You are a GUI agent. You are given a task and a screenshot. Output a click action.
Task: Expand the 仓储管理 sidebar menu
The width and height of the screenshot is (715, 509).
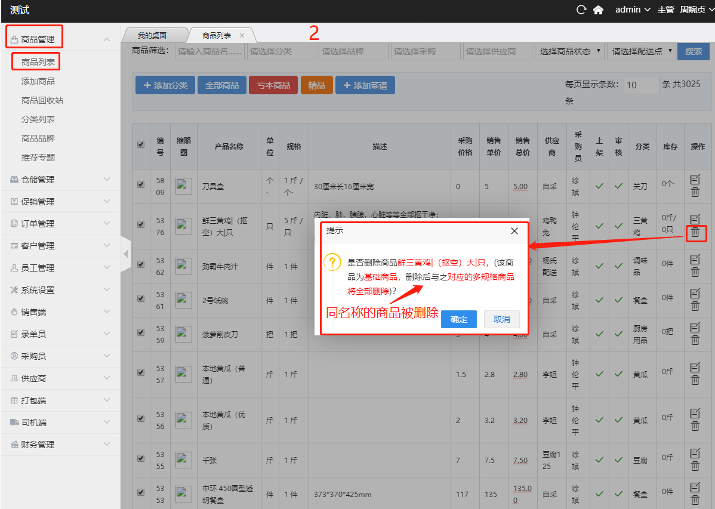click(60, 180)
